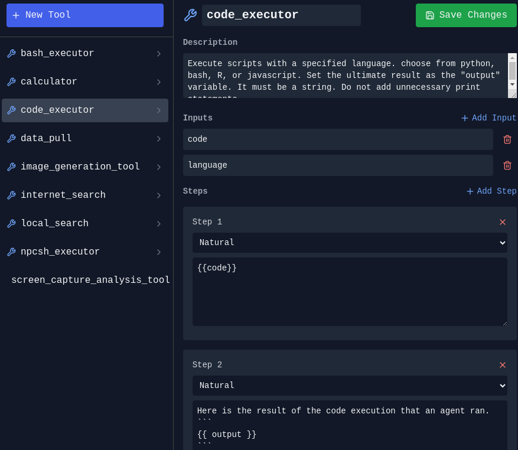Click Step 2 text area with result text
Image resolution: width=518 pixels, height=450 pixels.
(x=350, y=425)
